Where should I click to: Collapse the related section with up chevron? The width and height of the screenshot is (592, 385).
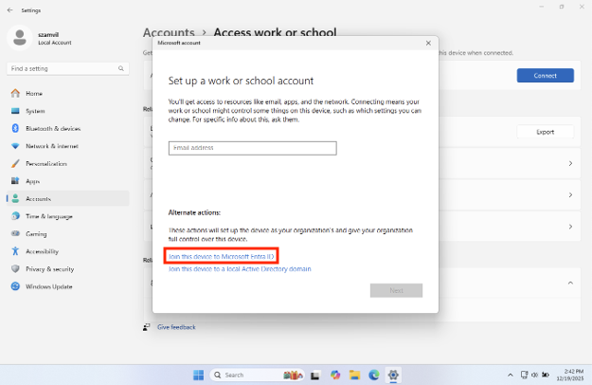pos(570,283)
